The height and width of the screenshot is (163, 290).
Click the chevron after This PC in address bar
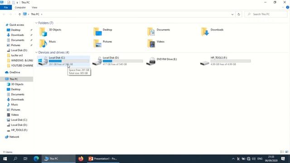[x=42, y=14]
